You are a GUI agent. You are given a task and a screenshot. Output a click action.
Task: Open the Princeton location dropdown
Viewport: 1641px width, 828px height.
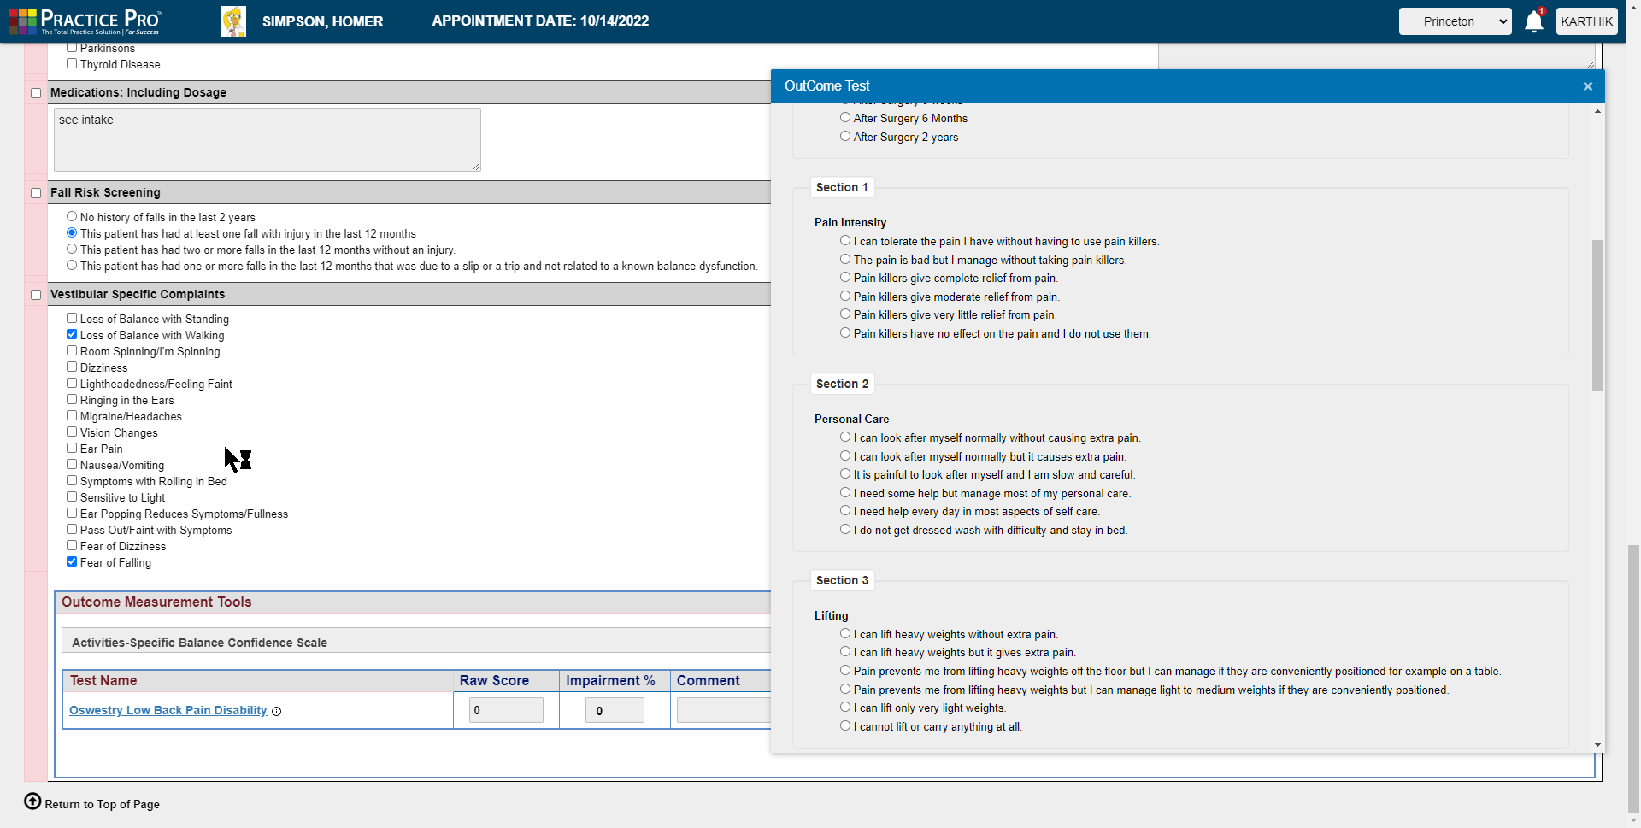(x=1455, y=21)
